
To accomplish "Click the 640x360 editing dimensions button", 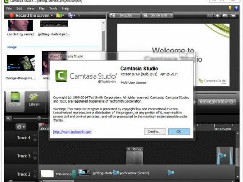I will click(125, 15).
